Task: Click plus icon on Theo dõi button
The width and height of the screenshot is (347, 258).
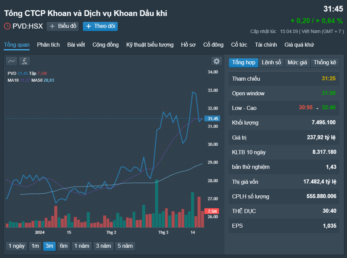Action: pyautogui.click(x=89, y=27)
